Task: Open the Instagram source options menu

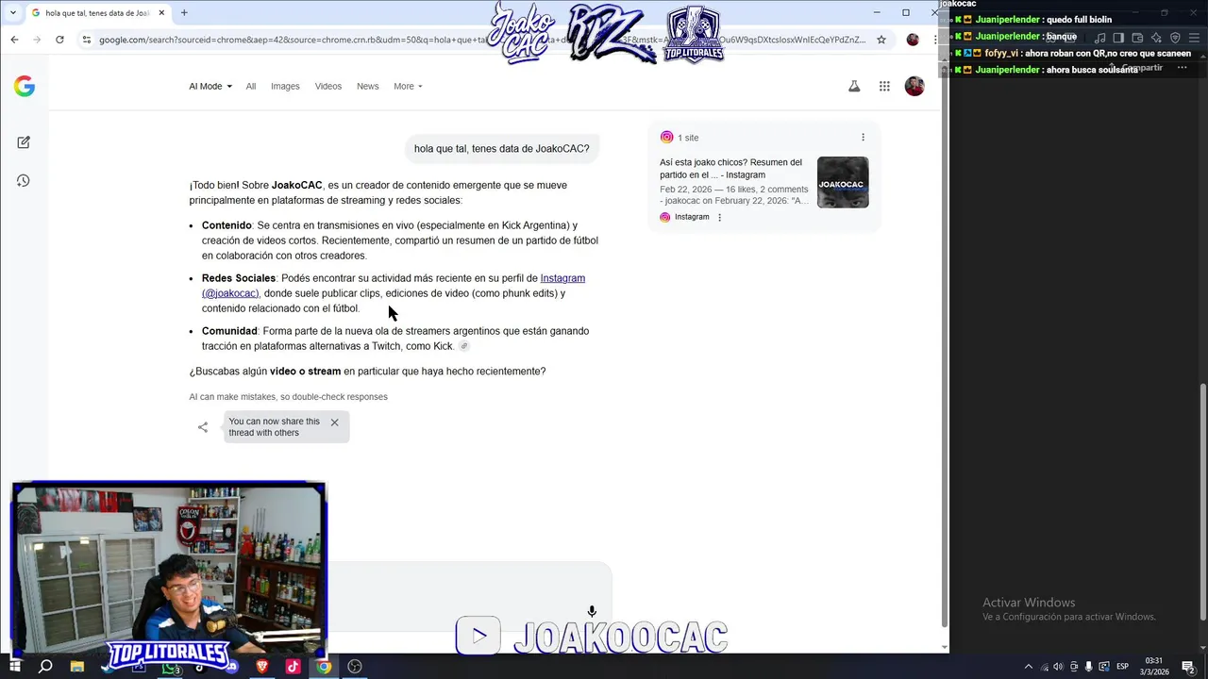Action: point(719,217)
